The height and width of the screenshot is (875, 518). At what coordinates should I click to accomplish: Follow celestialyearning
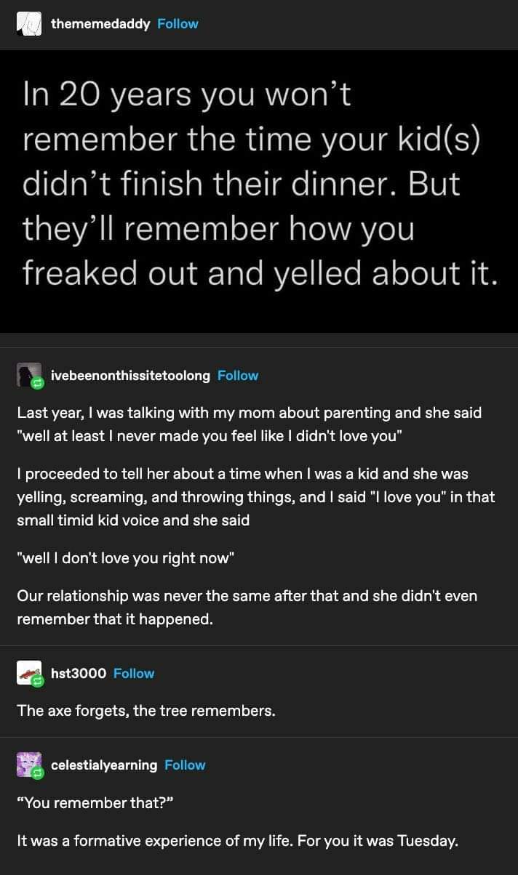(185, 765)
